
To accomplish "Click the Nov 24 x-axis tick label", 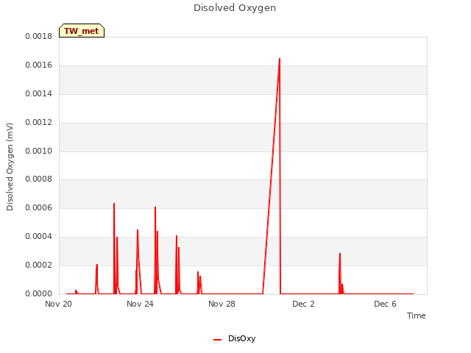I will click(140, 304).
